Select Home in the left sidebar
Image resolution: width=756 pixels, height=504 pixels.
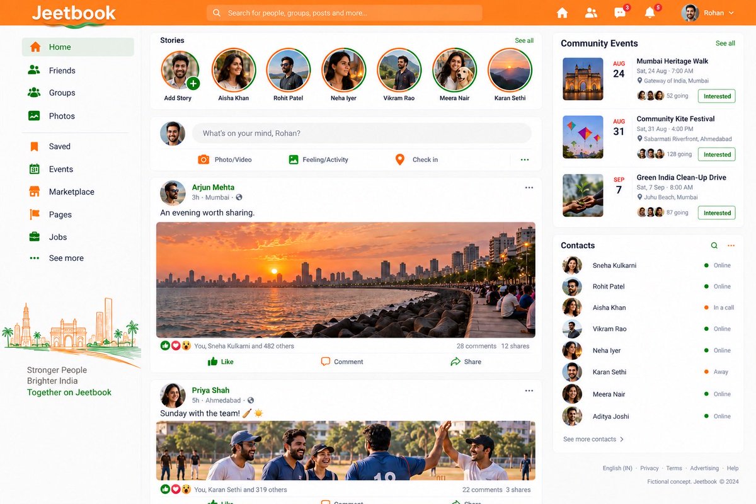click(78, 47)
